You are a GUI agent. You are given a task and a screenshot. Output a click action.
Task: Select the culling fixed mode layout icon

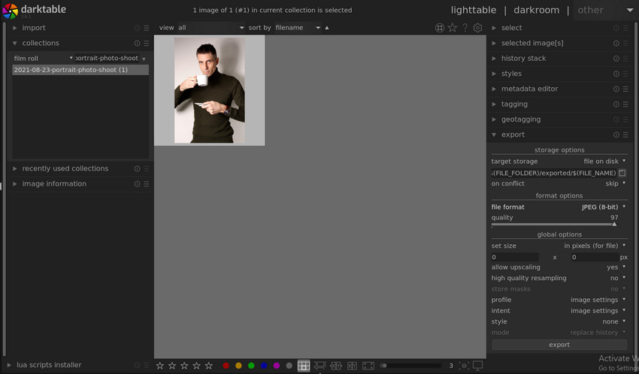point(336,366)
